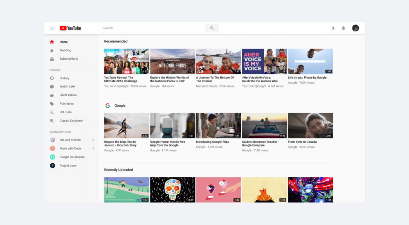This screenshot has height=225, width=409.
Task: Click the search magnifier button
Action: tap(212, 28)
